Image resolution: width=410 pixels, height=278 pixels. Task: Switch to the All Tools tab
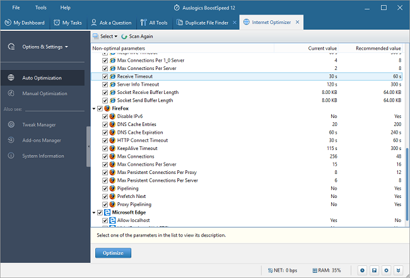tap(154, 23)
